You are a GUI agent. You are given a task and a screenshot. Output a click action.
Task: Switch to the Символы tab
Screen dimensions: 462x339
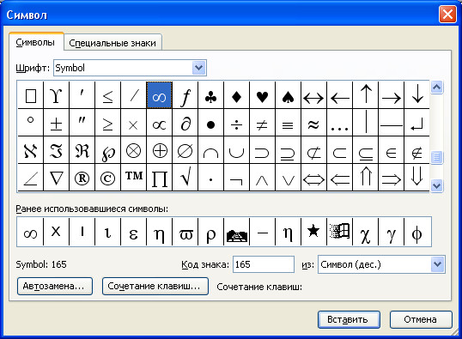tap(35, 42)
